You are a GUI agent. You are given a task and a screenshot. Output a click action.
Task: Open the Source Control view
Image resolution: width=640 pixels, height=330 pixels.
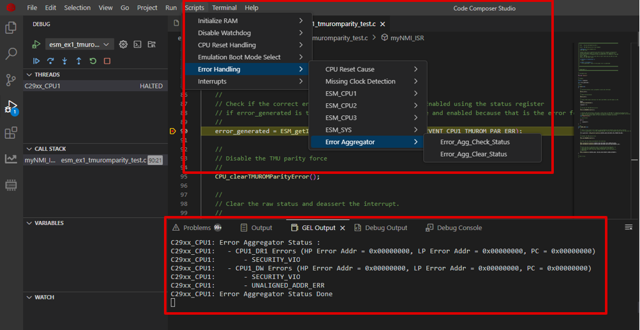[x=11, y=80]
